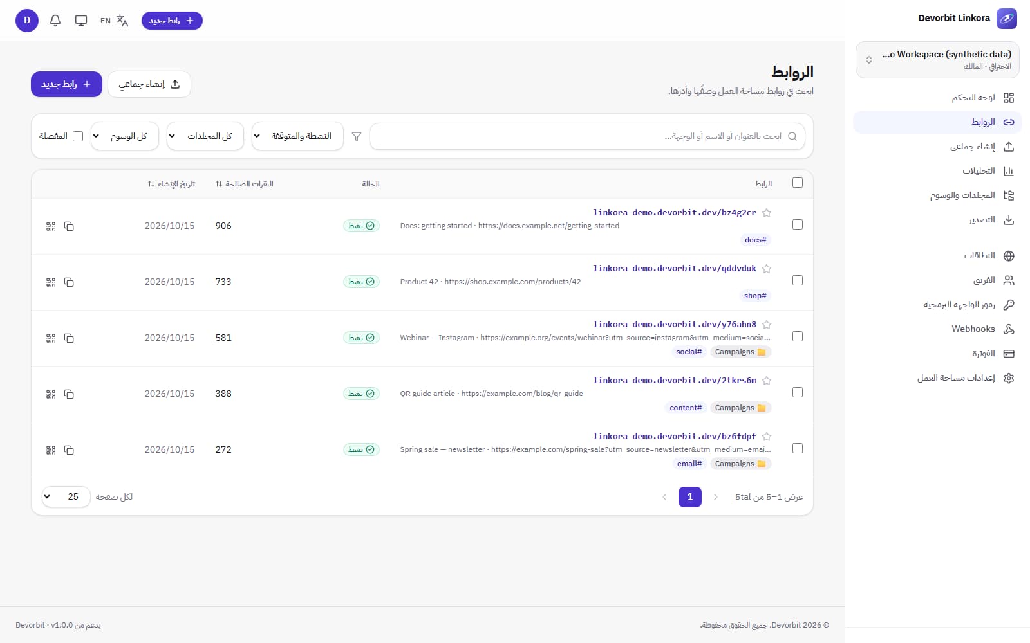Select the bz4g2cr row checkbox
The width and height of the screenshot is (1030, 643).
pyautogui.click(x=798, y=224)
